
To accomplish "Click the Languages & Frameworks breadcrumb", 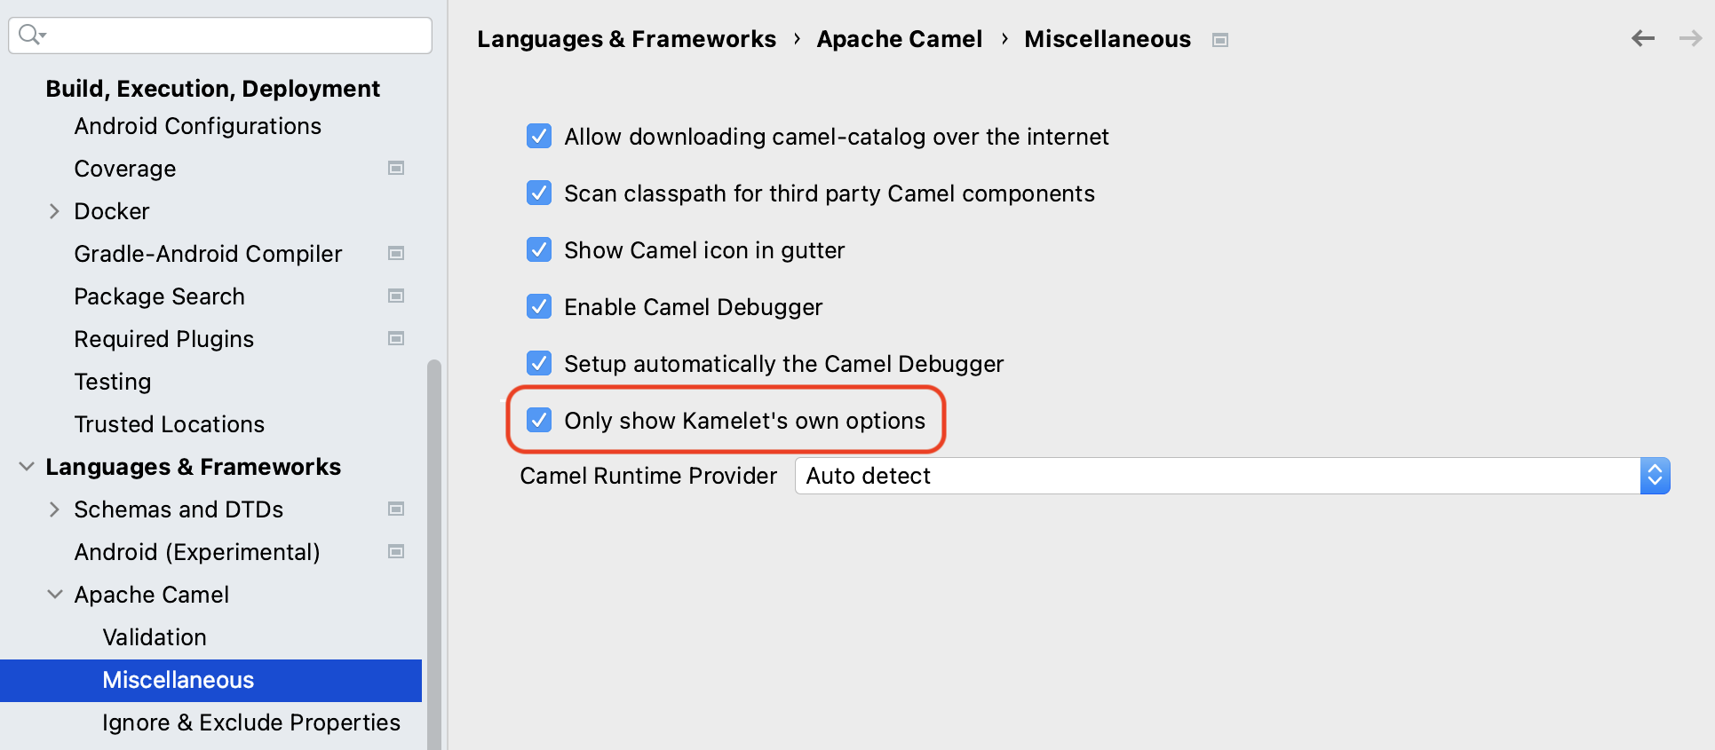I will (x=627, y=38).
